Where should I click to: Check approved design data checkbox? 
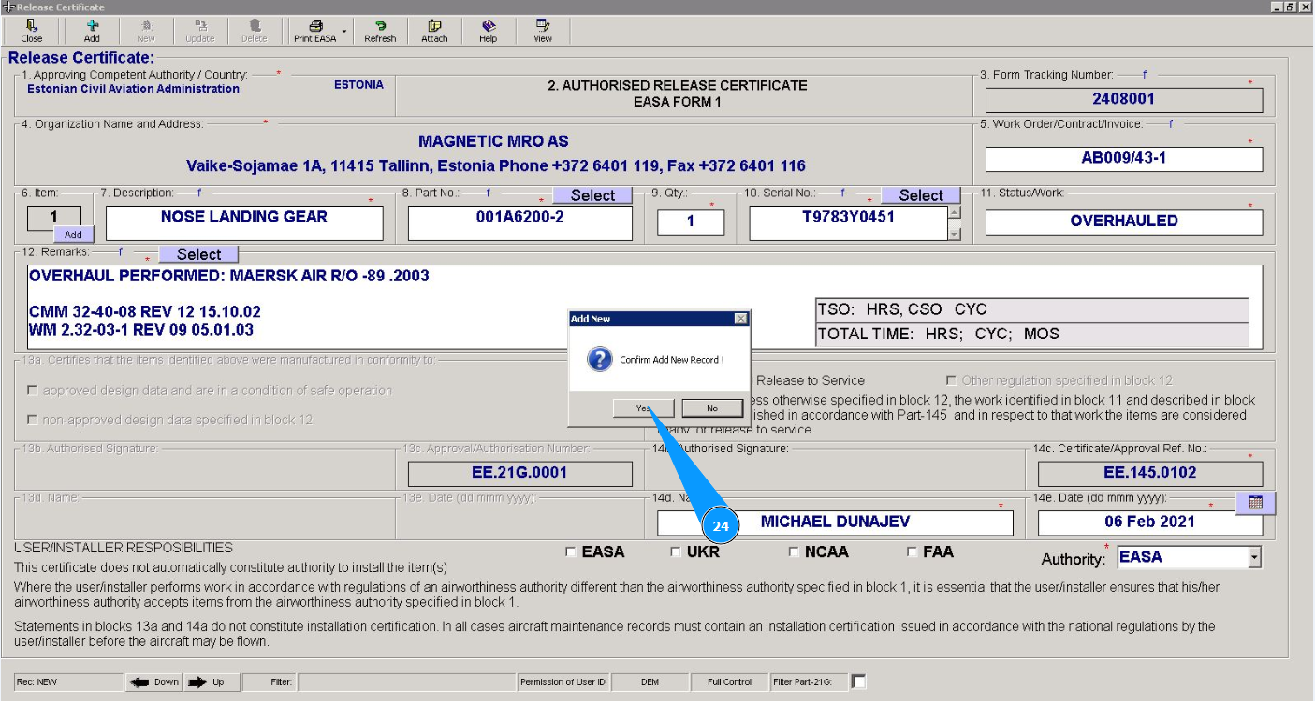(x=33, y=391)
